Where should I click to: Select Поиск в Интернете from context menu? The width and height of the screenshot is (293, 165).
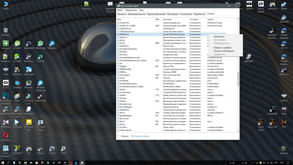point(224,51)
